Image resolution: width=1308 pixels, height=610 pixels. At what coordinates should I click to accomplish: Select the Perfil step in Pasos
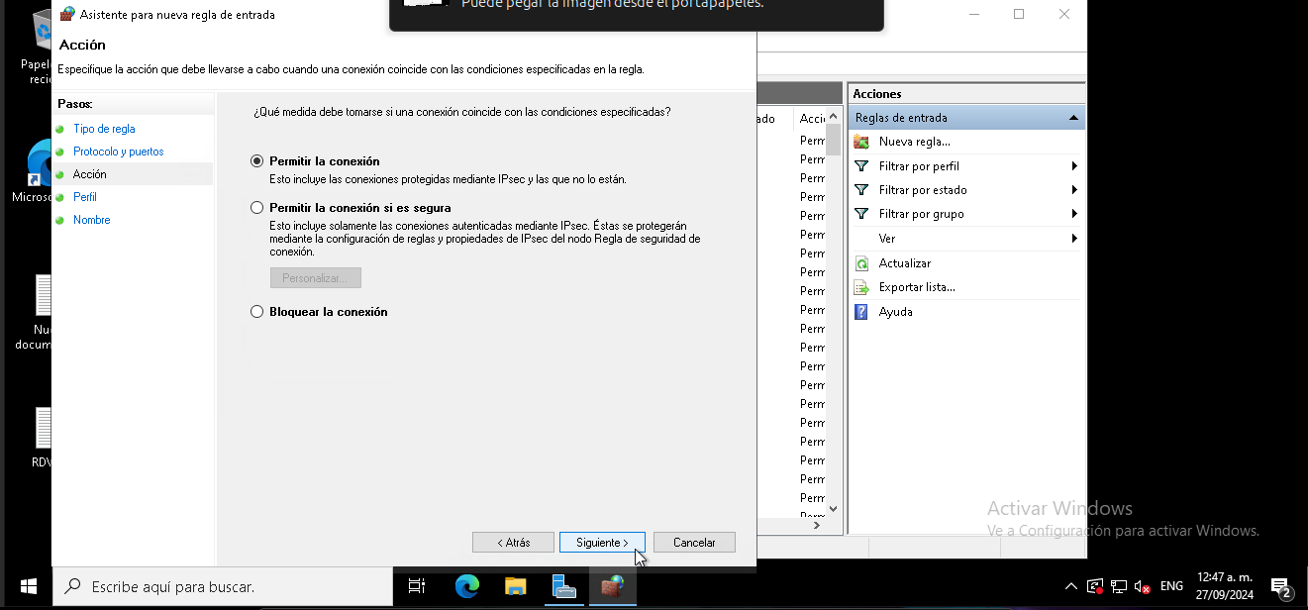(85, 197)
